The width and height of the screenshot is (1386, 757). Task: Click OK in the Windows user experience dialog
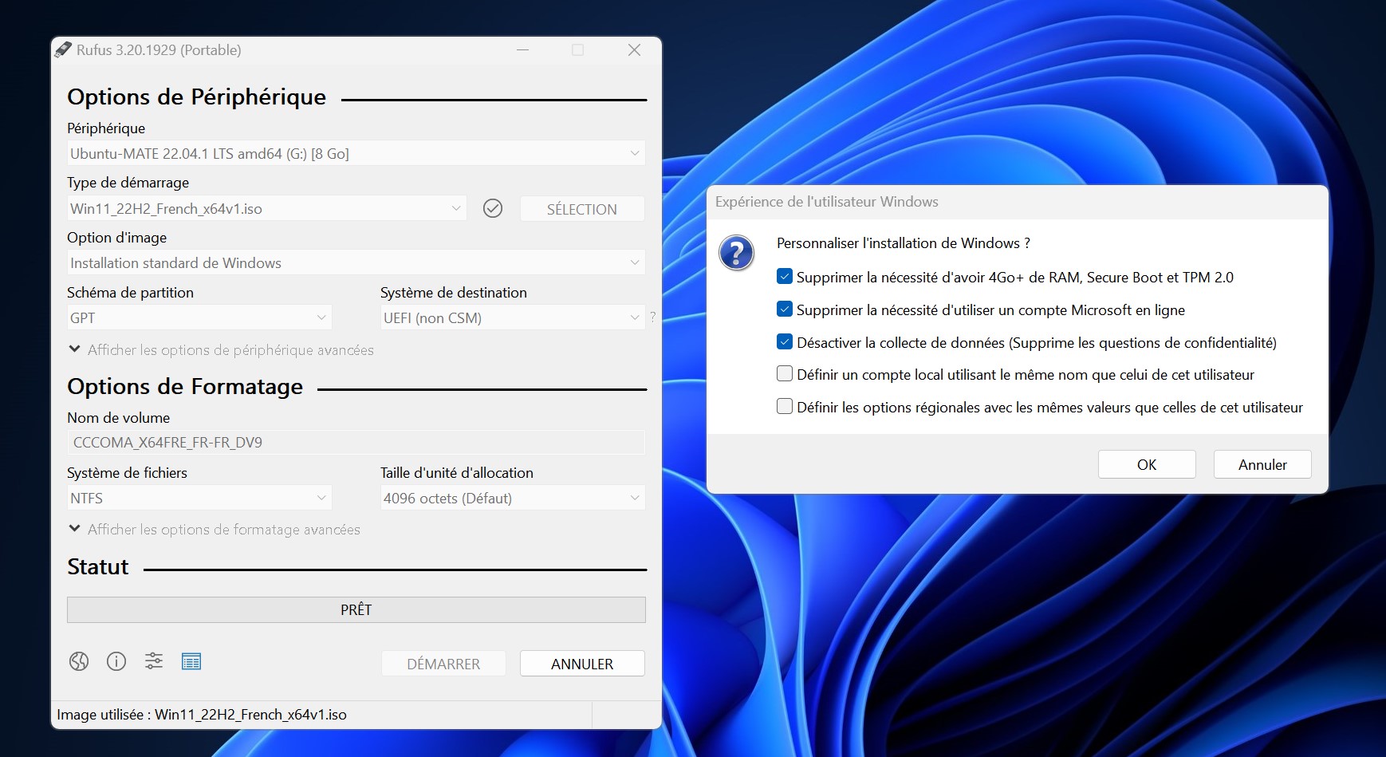tap(1147, 464)
